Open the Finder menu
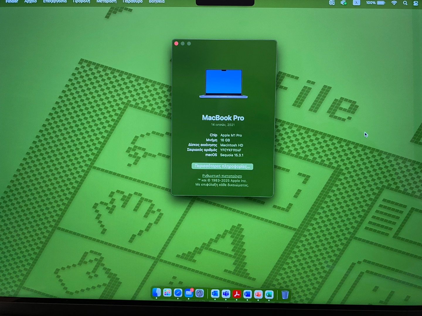Screen dimensions: 422x316 (12, 1)
